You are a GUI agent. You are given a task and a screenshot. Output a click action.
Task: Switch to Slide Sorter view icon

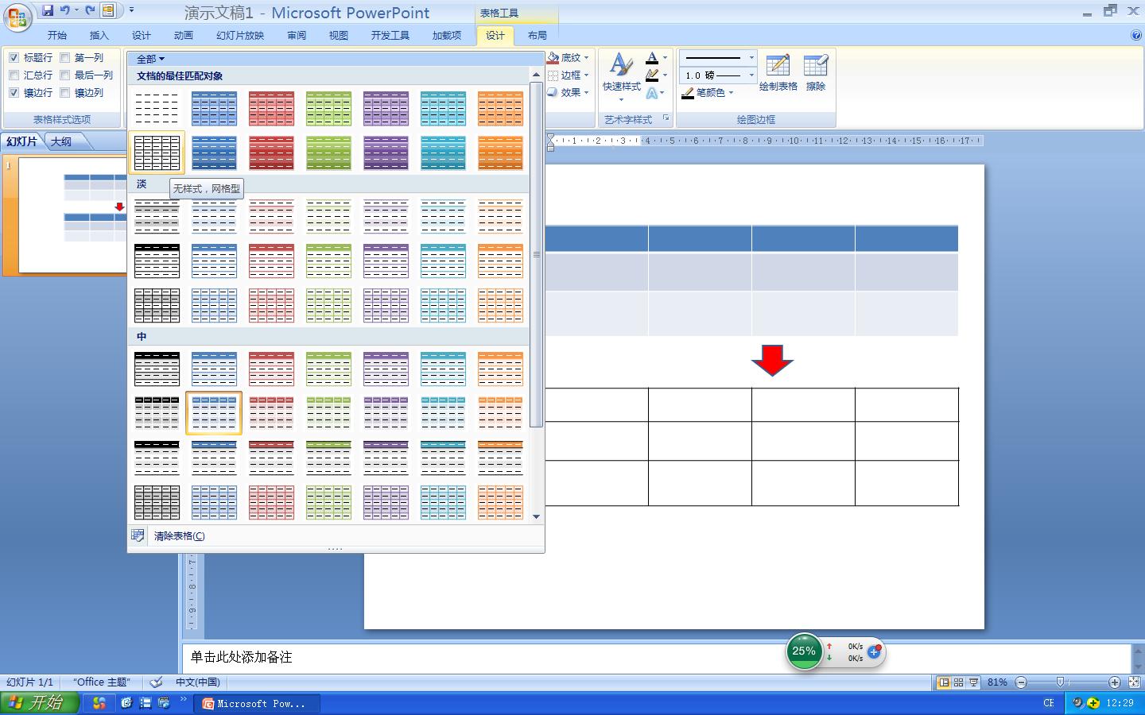tap(959, 682)
